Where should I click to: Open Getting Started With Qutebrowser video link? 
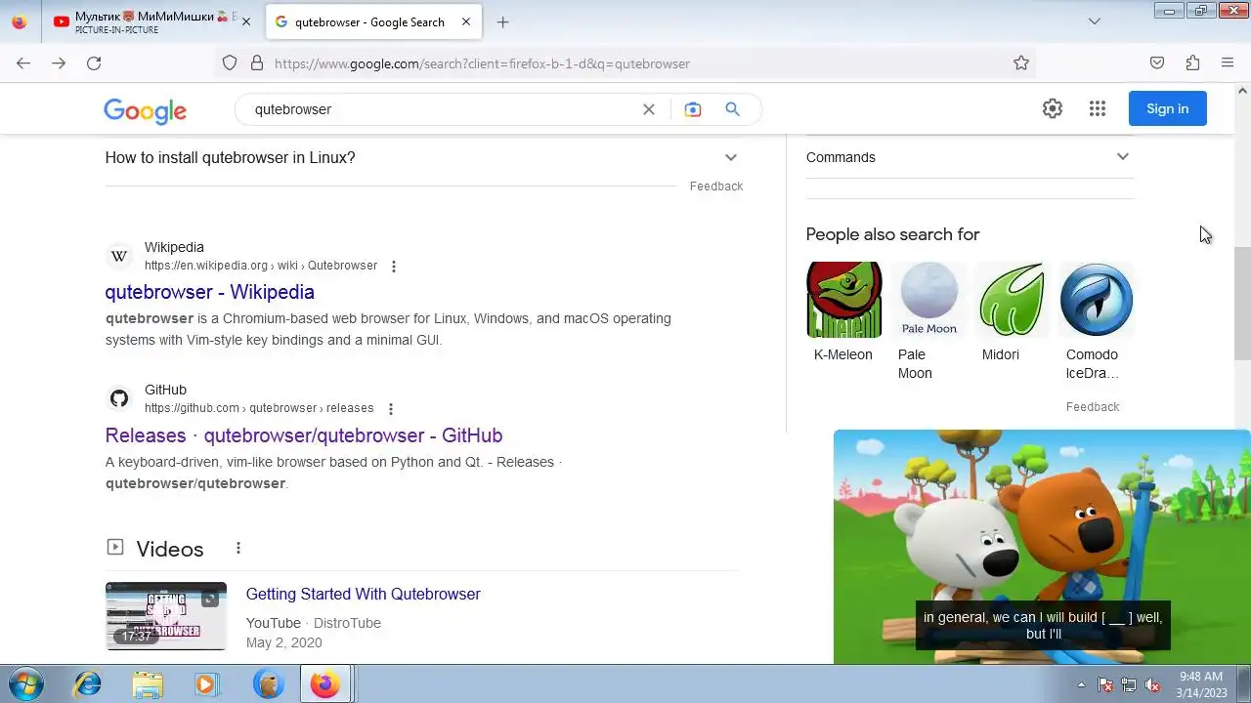(364, 594)
